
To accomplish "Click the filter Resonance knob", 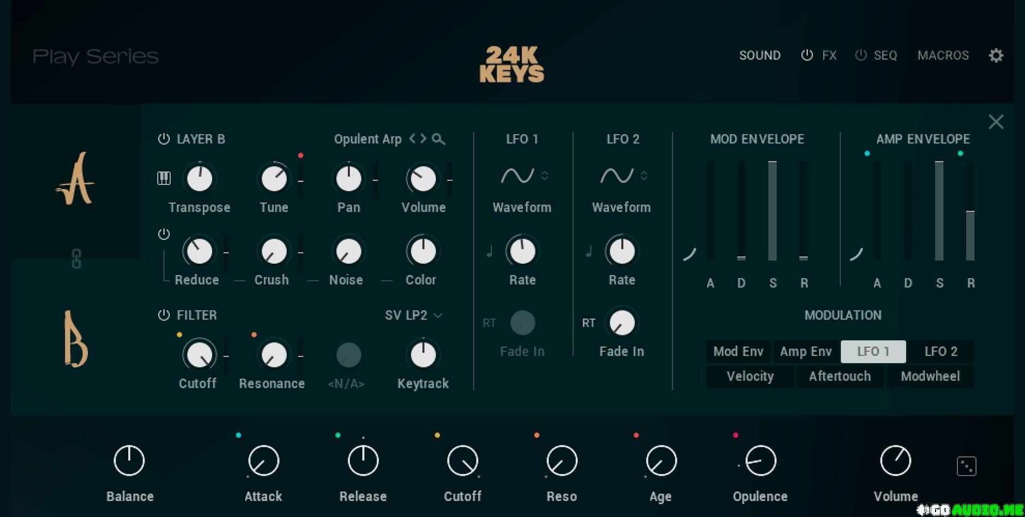I will point(274,355).
